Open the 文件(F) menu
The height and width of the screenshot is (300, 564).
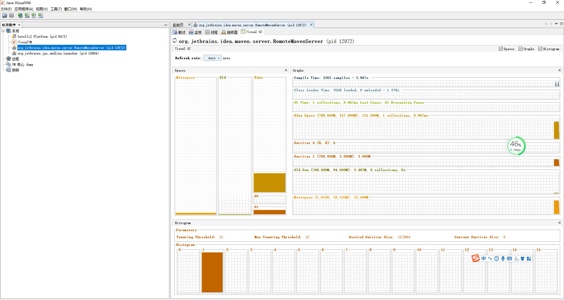6,9
